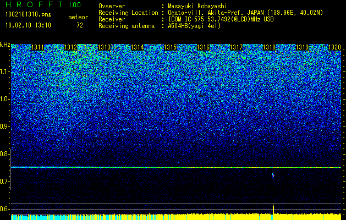This screenshot has height=220, width=346.
Task: Click antenna value A504HB(yagi 4el)
Action: 194,26
